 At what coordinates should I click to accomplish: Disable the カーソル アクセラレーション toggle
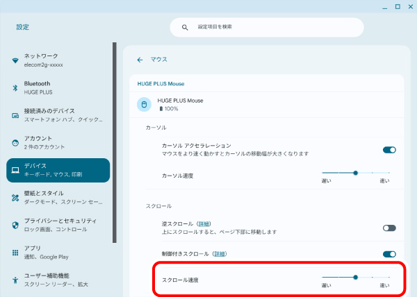(389, 149)
